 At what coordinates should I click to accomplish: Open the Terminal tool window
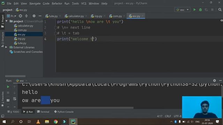[43, 112]
